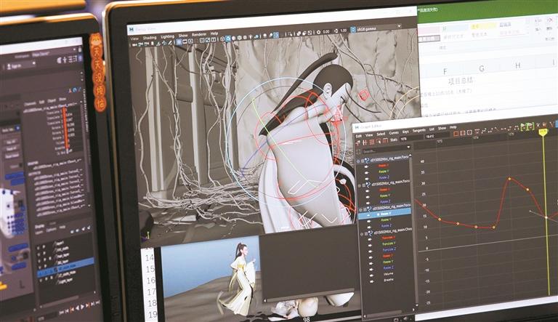
Task: Click the Graph Editor outliner search field
Action: 384,151
